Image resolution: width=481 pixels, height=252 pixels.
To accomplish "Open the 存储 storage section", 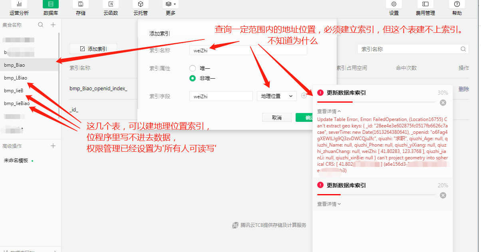I will [81, 8].
